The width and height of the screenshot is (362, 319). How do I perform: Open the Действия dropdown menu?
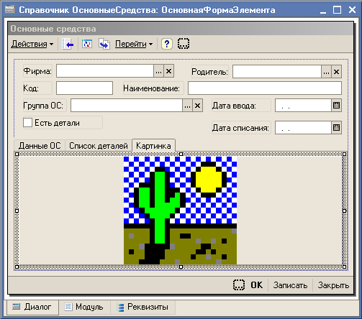[x=32, y=44]
